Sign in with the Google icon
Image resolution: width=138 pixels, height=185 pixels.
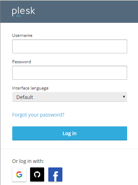[x=19, y=174]
